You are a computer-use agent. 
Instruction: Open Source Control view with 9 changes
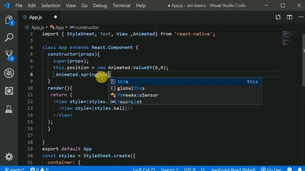click(9, 55)
